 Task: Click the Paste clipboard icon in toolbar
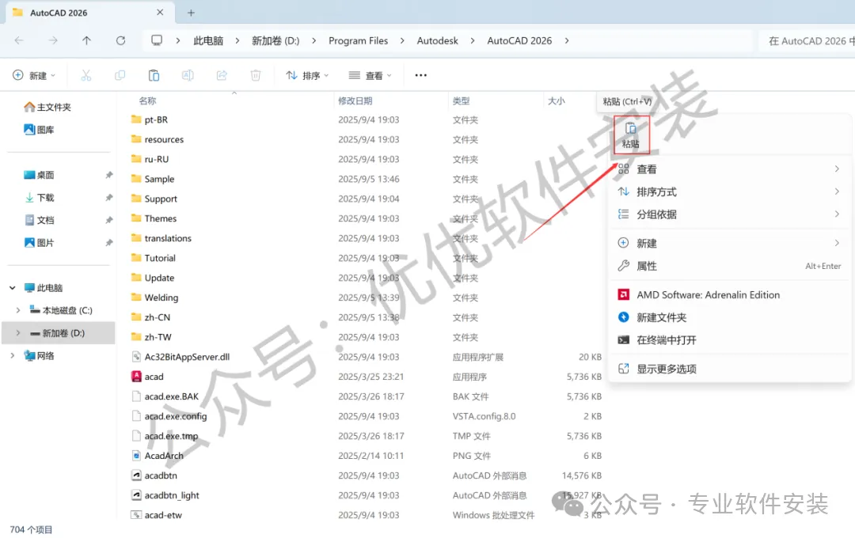(x=154, y=75)
